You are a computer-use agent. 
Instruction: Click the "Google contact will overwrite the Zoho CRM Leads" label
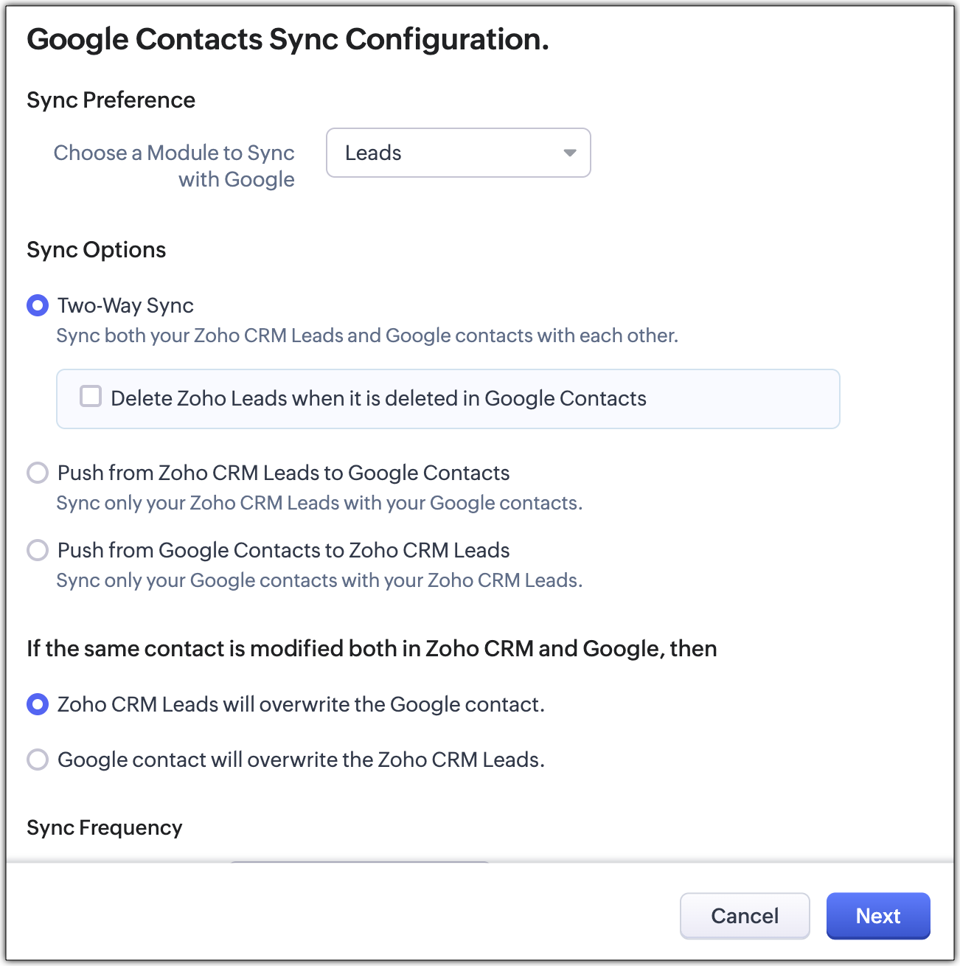click(x=301, y=760)
